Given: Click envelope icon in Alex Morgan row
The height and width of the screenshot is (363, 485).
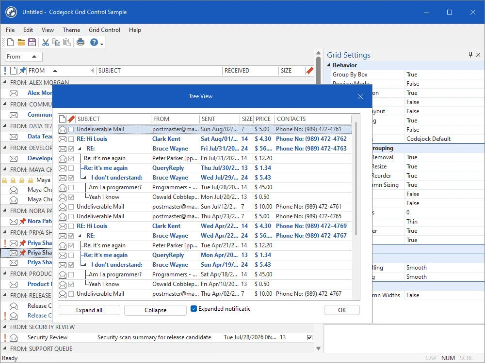Looking at the screenshot, I should point(14,93).
